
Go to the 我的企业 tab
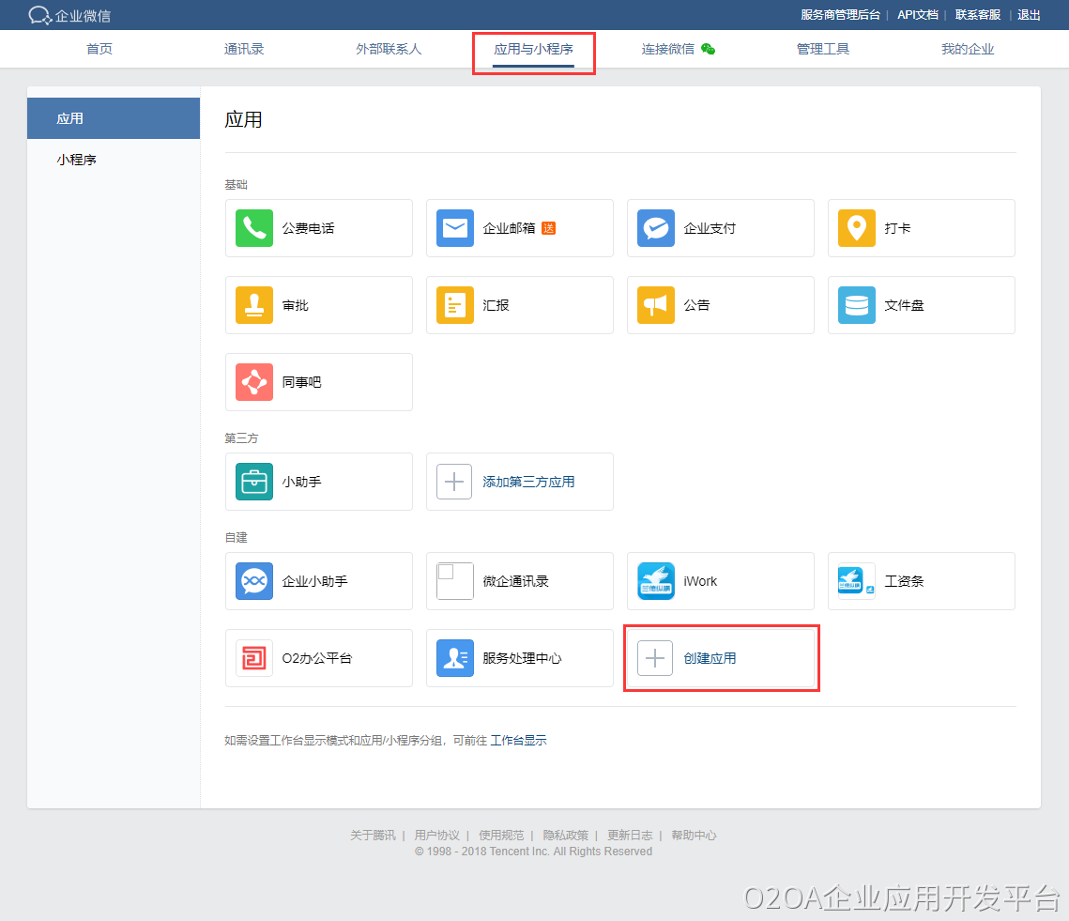pyautogui.click(x=968, y=49)
